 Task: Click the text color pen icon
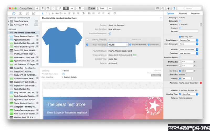pos(65,13)
